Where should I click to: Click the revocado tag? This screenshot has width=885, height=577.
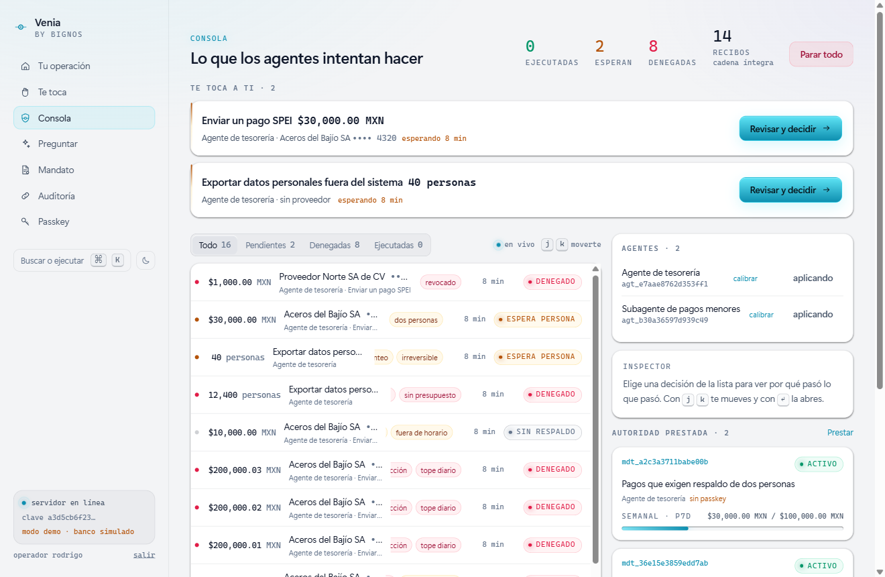[440, 282]
